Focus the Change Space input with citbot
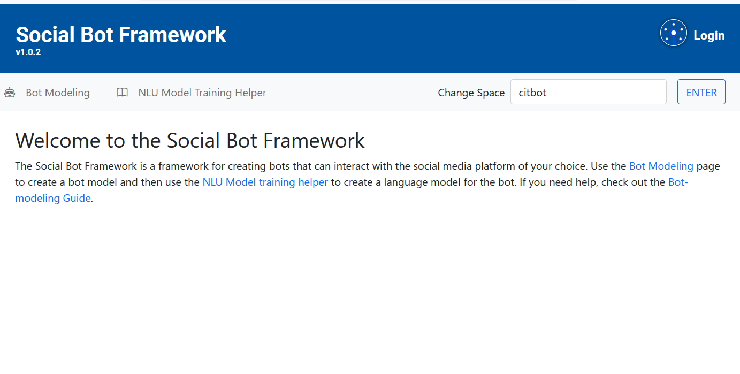This screenshot has width=740, height=374. 589,92
